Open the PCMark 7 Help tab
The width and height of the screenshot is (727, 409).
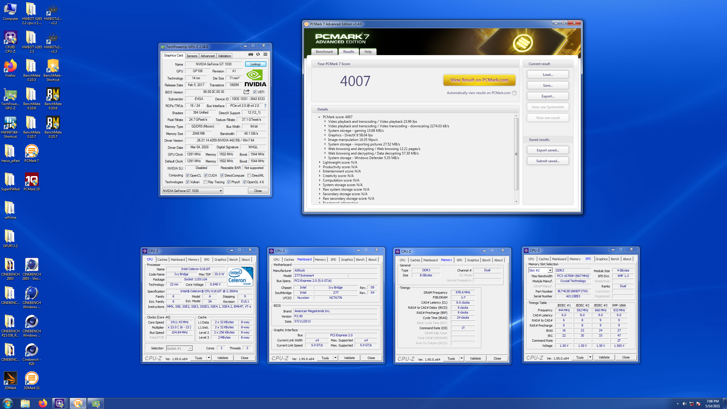368,52
